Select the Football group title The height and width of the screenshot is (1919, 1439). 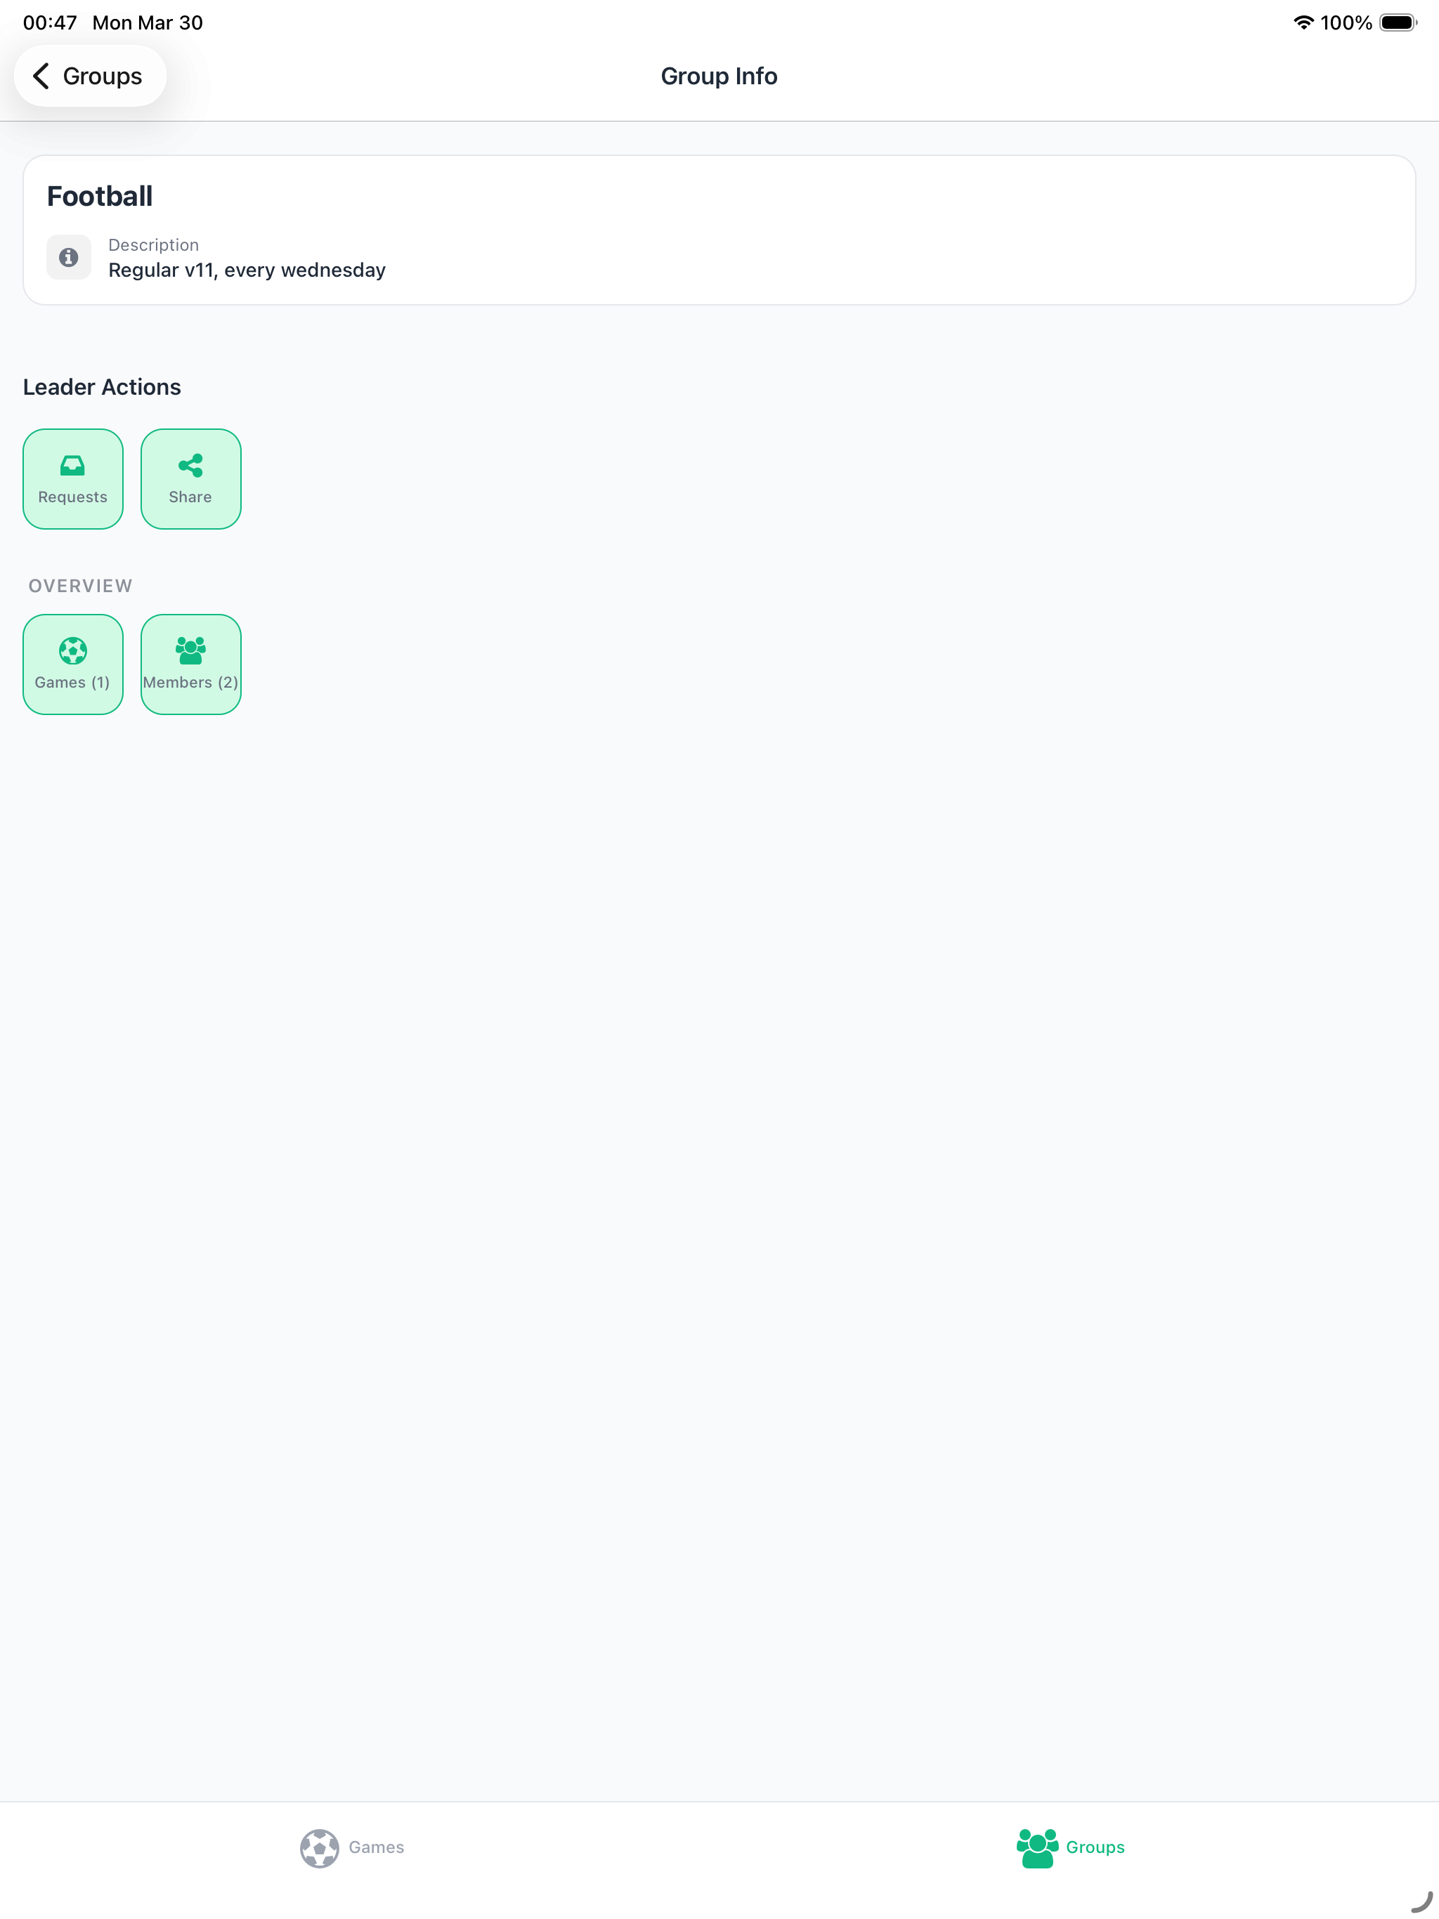pyautogui.click(x=100, y=197)
